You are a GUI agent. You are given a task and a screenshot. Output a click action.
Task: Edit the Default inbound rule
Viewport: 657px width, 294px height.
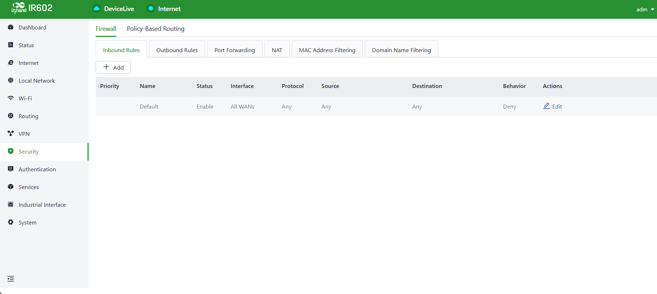tap(552, 106)
